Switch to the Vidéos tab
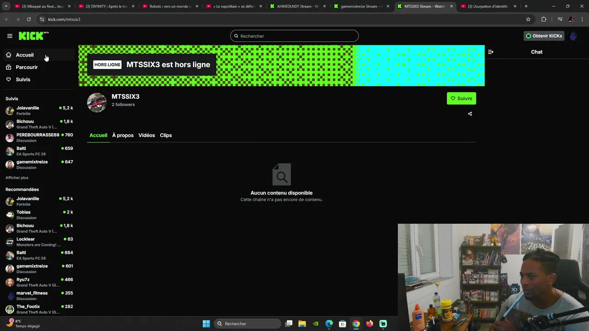 coord(147,135)
